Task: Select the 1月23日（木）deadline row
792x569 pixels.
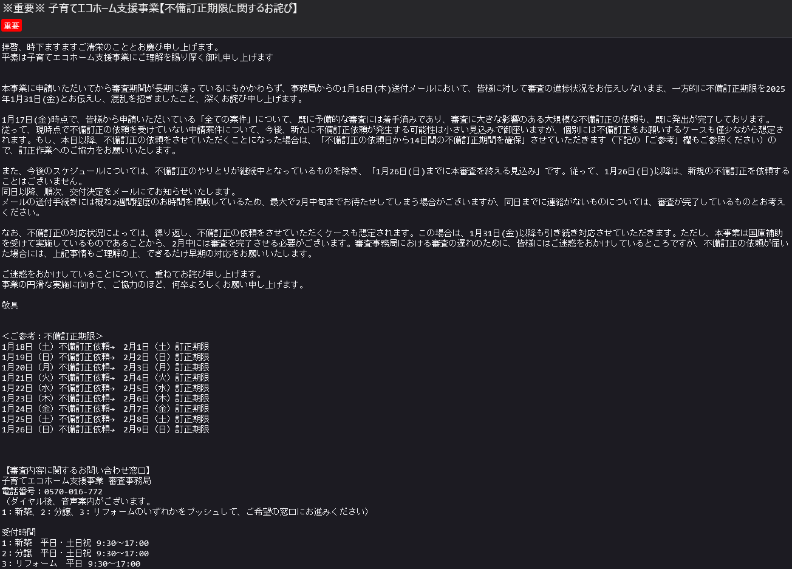Action: point(106,398)
